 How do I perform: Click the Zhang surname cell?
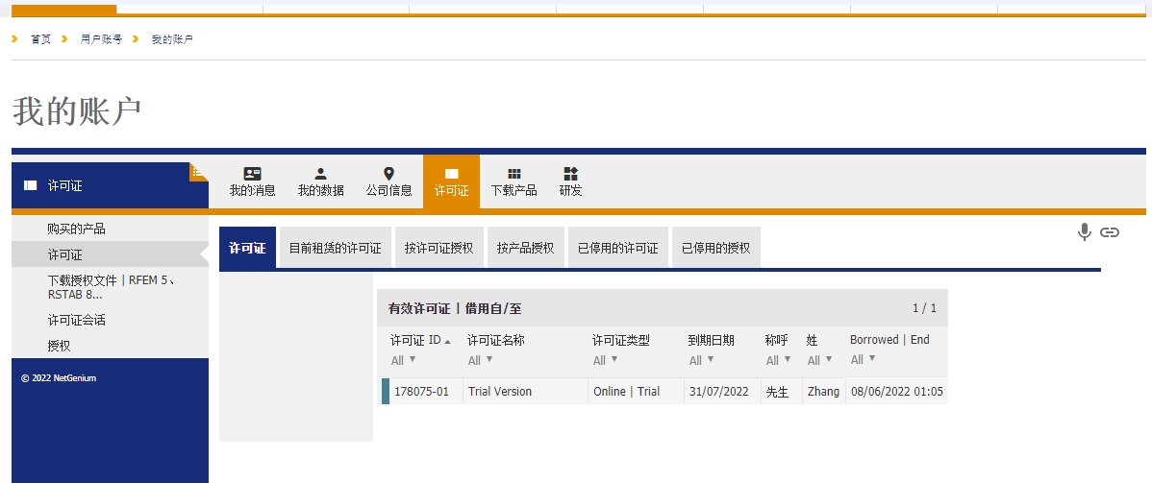click(823, 391)
